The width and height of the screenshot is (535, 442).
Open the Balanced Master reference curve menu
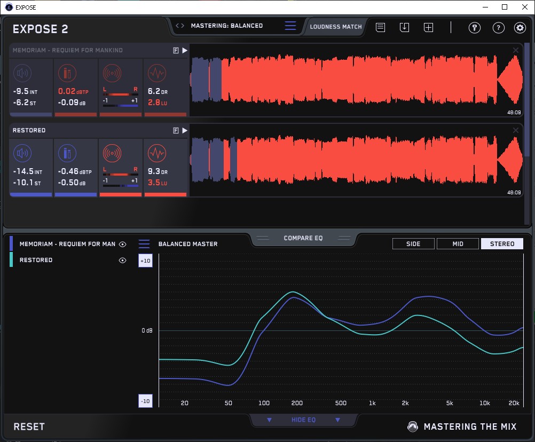click(144, 244)
